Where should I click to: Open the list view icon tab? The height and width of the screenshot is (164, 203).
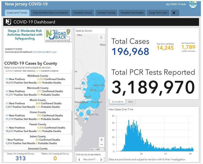pos(174,13)
